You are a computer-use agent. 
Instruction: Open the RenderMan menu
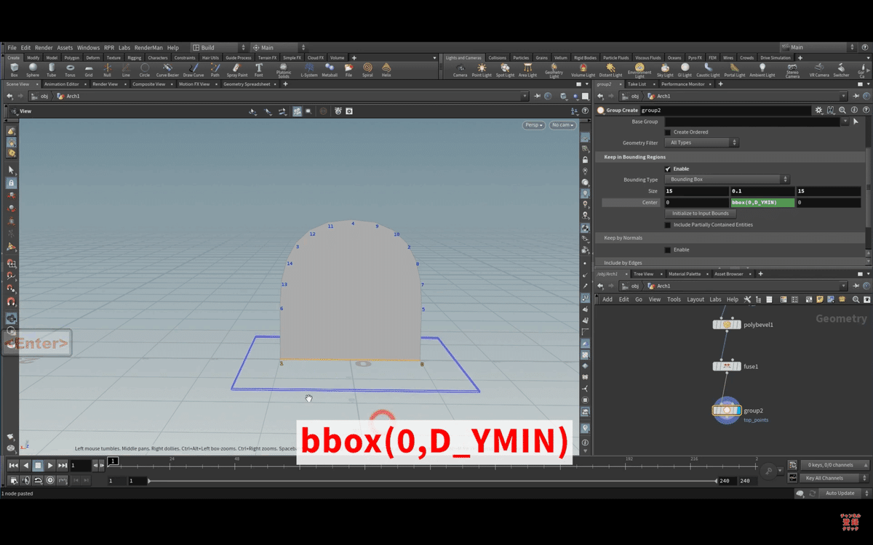[148, 48]
